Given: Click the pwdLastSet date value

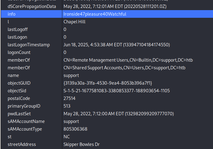Looking at the screenshot, I should pyautogui.click(x=118, y=114).
